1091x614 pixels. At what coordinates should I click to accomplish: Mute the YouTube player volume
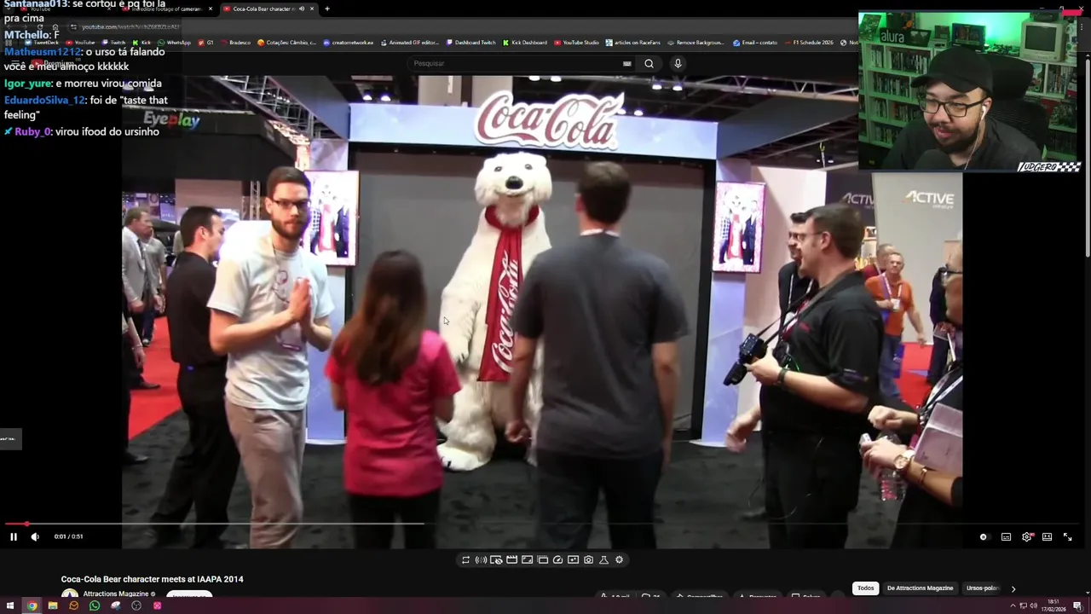[x=35, y=536]
